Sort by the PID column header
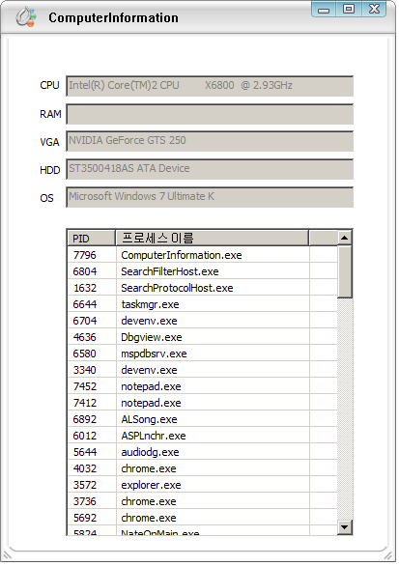 [x=92, y=239]
